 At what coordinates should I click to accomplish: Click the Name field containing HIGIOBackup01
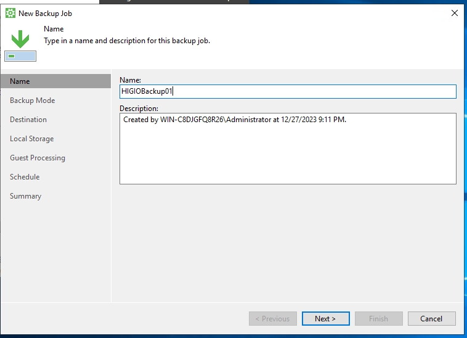point(288,92)
